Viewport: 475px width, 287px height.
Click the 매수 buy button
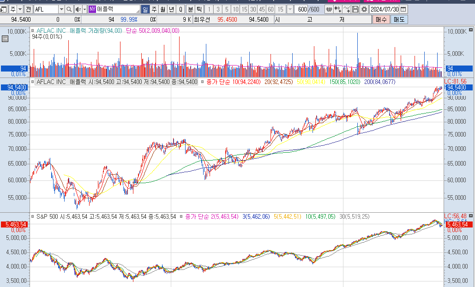coord(381,19)
